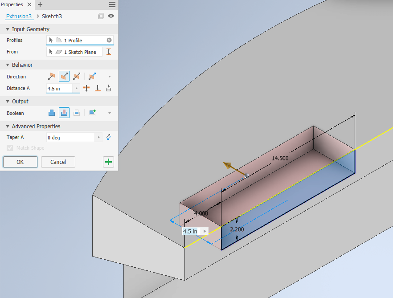Clear the 1 Profile selection
This screenshot has width=393, height=298.
point(109,40)
